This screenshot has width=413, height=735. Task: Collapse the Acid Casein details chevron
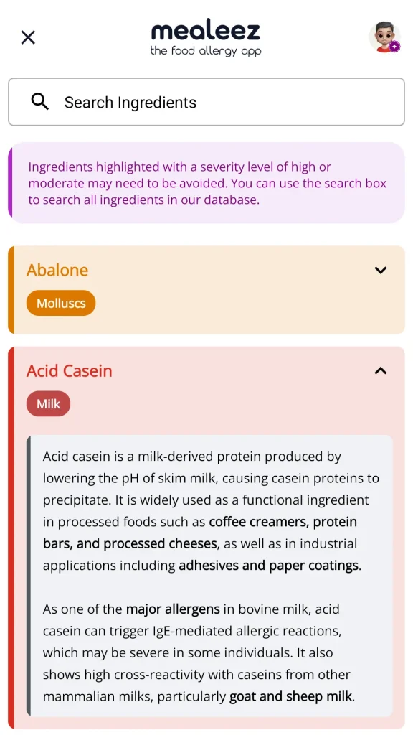pyautogui.click(x=381, y=371)
